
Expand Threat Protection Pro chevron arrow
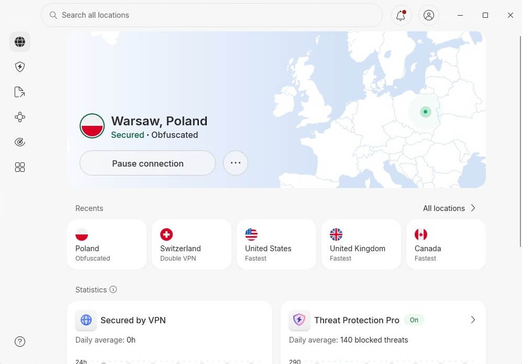(x=473, y=320)
